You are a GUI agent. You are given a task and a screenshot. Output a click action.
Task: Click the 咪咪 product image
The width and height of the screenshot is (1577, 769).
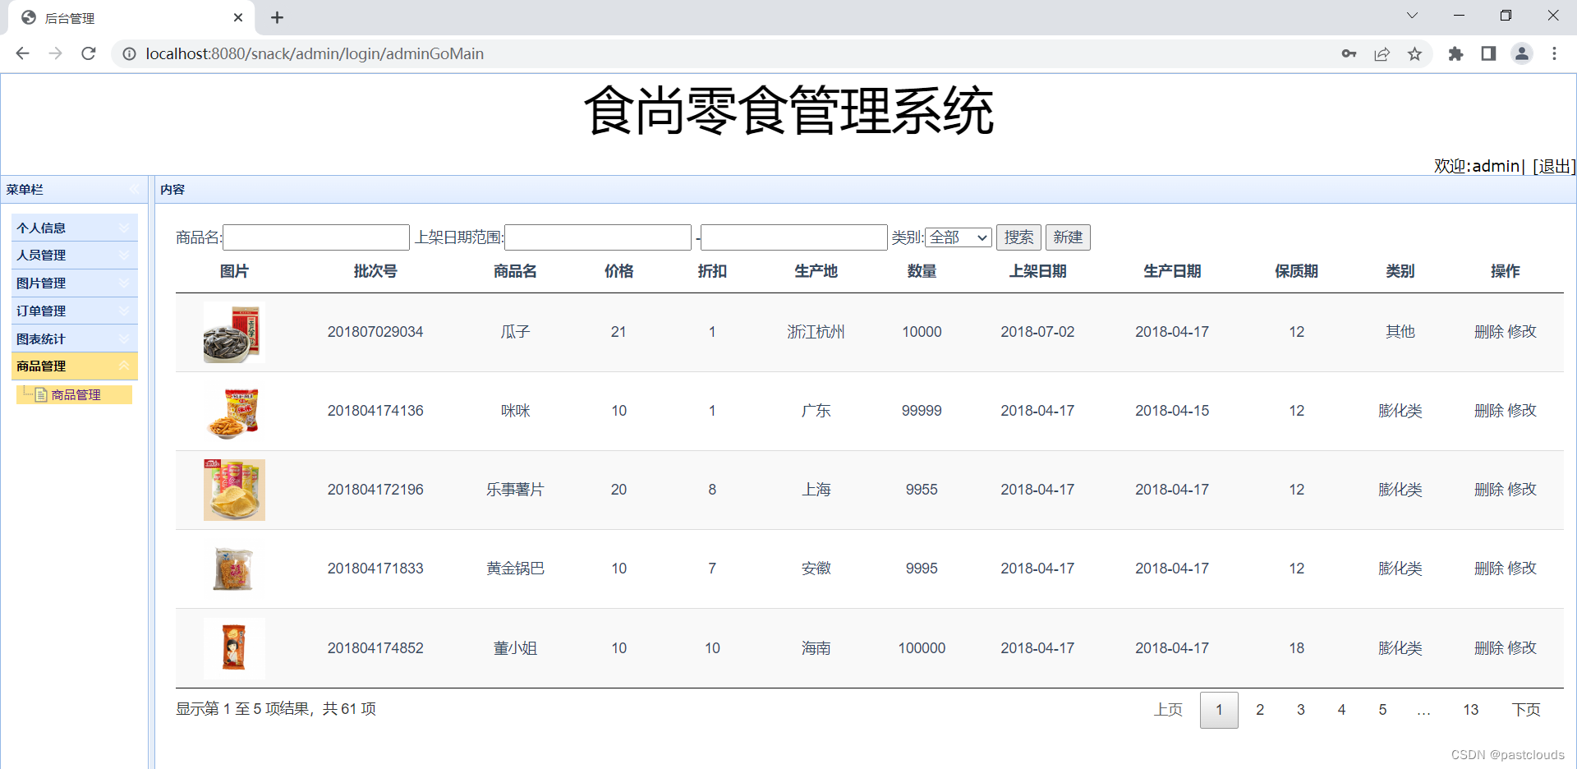pos(234,412)
